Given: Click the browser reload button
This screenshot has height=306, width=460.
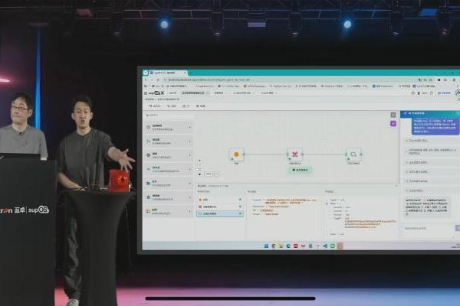Looking at the screenshot, I should 159,80.
